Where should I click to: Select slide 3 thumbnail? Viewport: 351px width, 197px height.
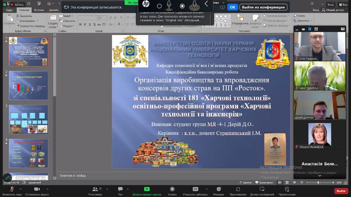(29, 120)
